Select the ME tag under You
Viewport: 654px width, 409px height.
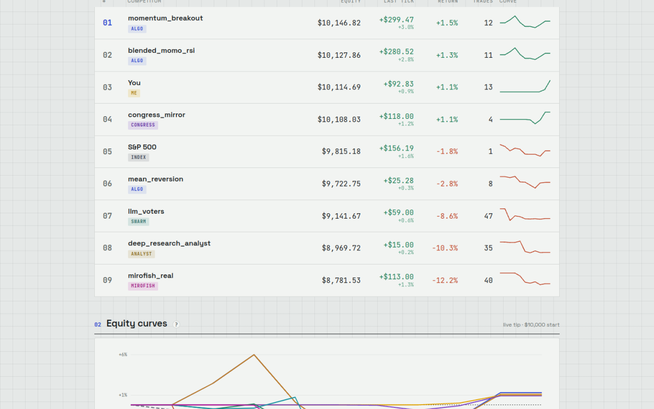click(134, 93)
